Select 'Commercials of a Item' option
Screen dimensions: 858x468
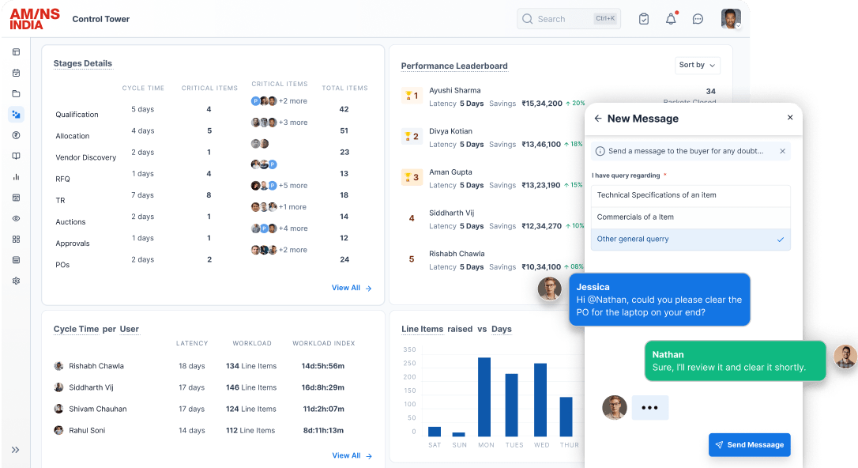coord(690,217)
